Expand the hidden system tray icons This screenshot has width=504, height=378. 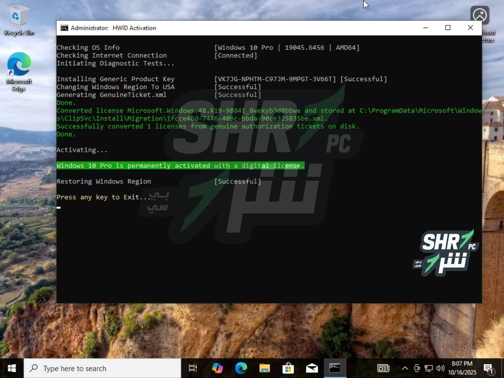click(x=405, y=368)
